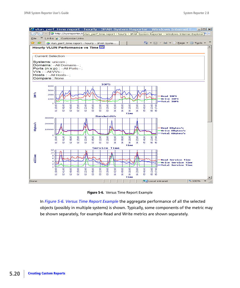This screenshot has height=288, width=240.
Task: Maximize the Internet Explorer window
Action: pyautogui.click(x=204, y=29)
